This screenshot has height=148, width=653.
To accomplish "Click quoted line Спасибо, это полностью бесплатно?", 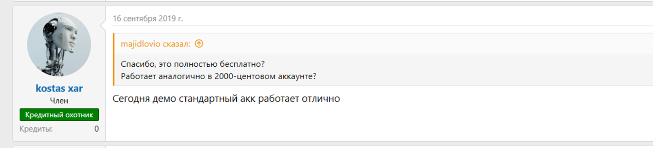I will 193,64.
